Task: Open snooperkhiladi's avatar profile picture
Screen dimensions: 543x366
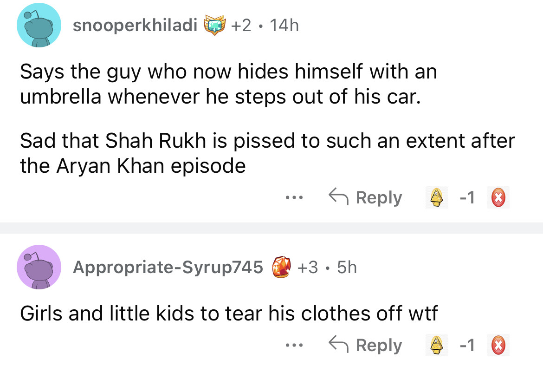Action: point(39,26)
